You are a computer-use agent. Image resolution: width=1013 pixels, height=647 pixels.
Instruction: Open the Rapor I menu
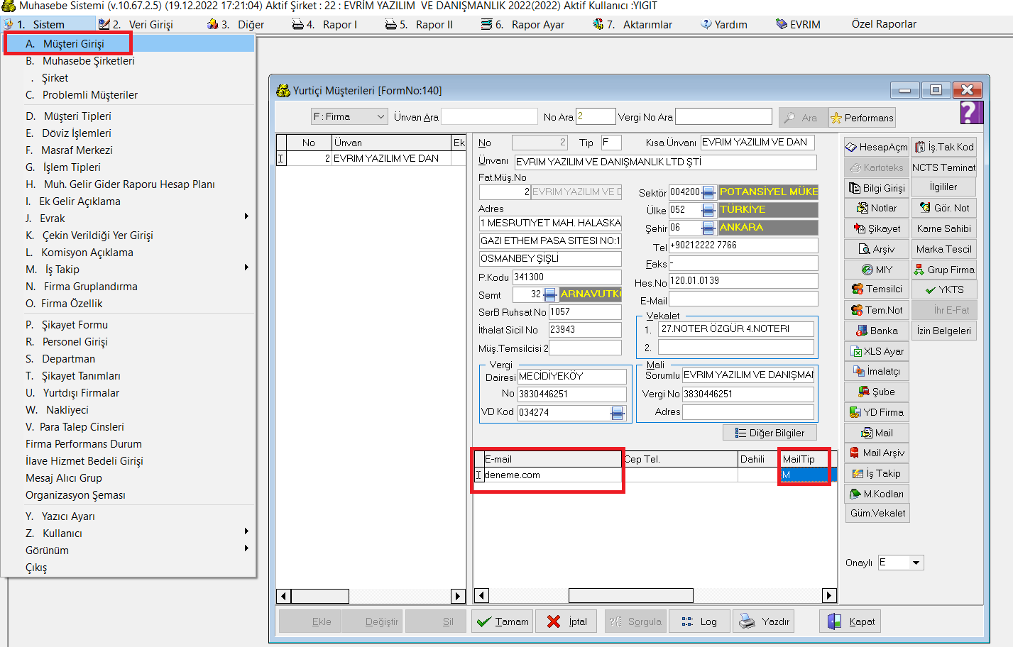325,24
